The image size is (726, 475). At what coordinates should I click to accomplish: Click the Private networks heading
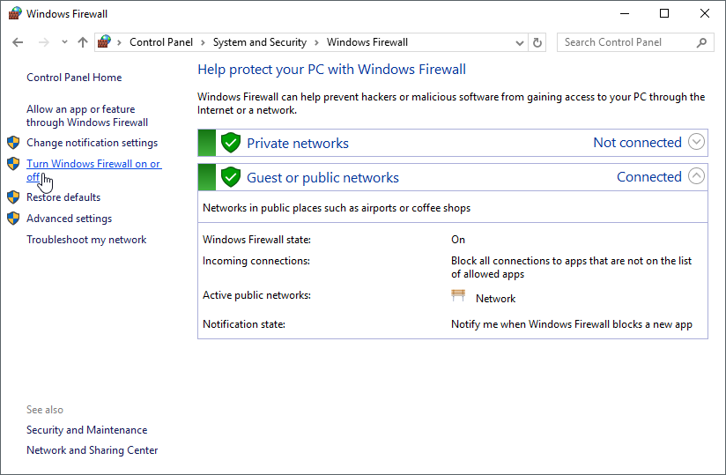point(298,143)
